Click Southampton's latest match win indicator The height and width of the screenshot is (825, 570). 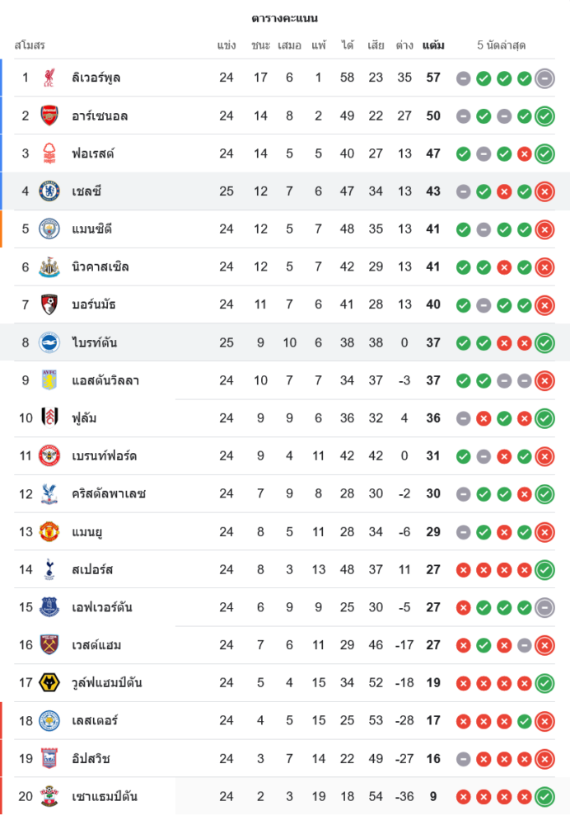coord(544,797)
